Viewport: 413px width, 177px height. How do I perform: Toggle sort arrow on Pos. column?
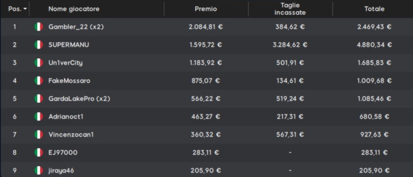(25, 9)
